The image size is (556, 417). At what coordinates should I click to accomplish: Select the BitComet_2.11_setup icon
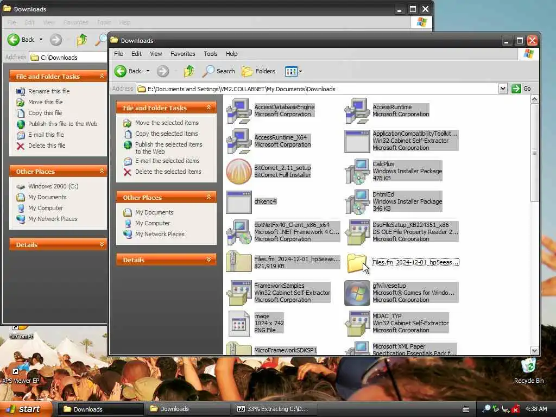[239, 172]
